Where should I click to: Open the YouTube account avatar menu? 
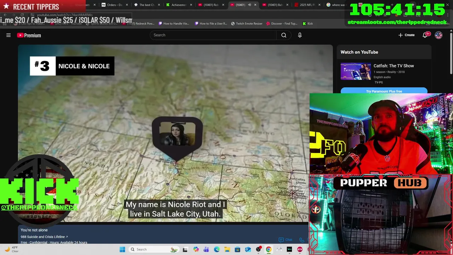click(438, 35)
